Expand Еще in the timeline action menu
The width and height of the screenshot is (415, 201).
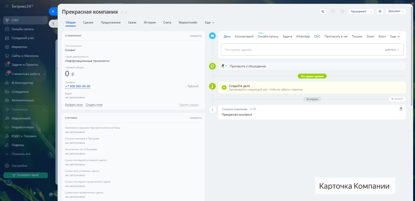(395, 37)
